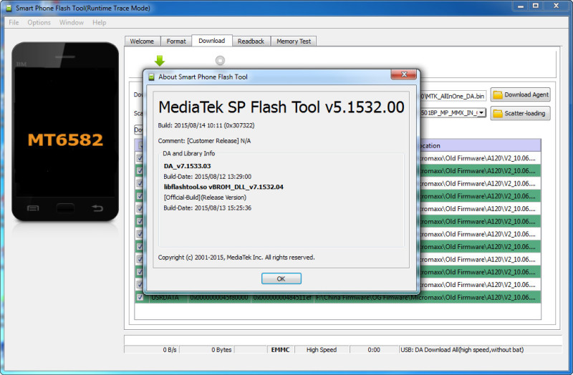Click the '0:00' elapsed time status entry
The height and width of the screenshot is (375, 573).
point(374,350)
